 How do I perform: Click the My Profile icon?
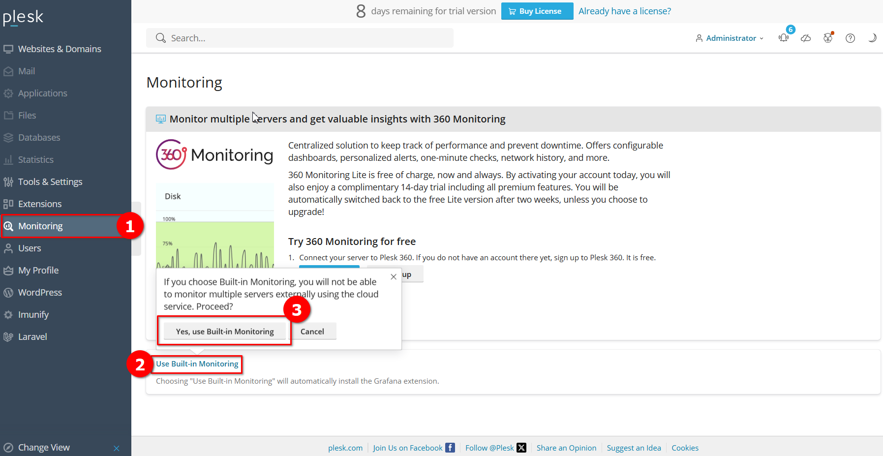tap(8, 271)
